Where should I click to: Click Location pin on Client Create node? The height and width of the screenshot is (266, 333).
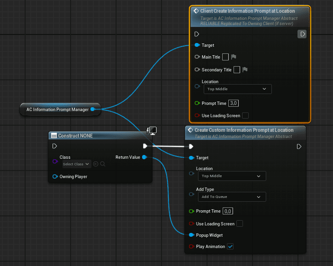click(197, 86)
